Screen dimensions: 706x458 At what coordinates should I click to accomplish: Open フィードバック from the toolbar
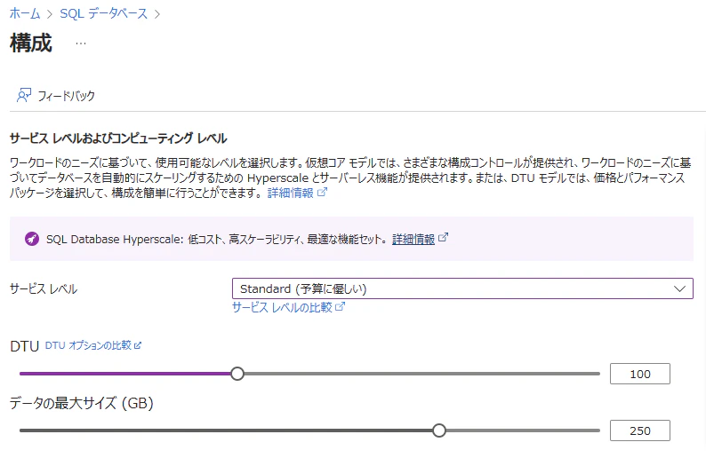pos(56,95)
